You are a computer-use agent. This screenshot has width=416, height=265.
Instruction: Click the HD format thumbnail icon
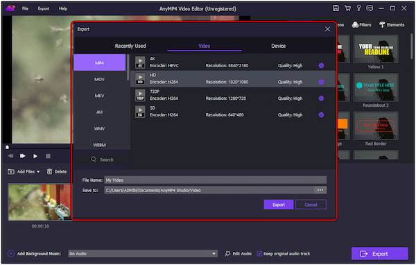[140, 78]
